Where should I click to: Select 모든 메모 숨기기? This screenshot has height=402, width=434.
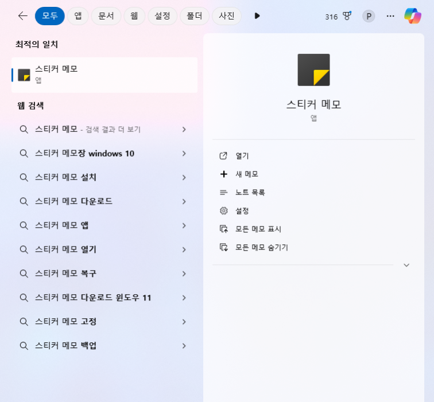(x=262, y=247)
